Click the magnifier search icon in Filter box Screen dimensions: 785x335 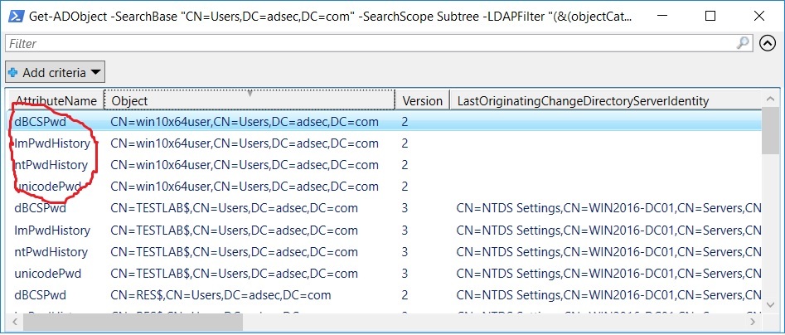pyautogui.click(x=744, y=43)
